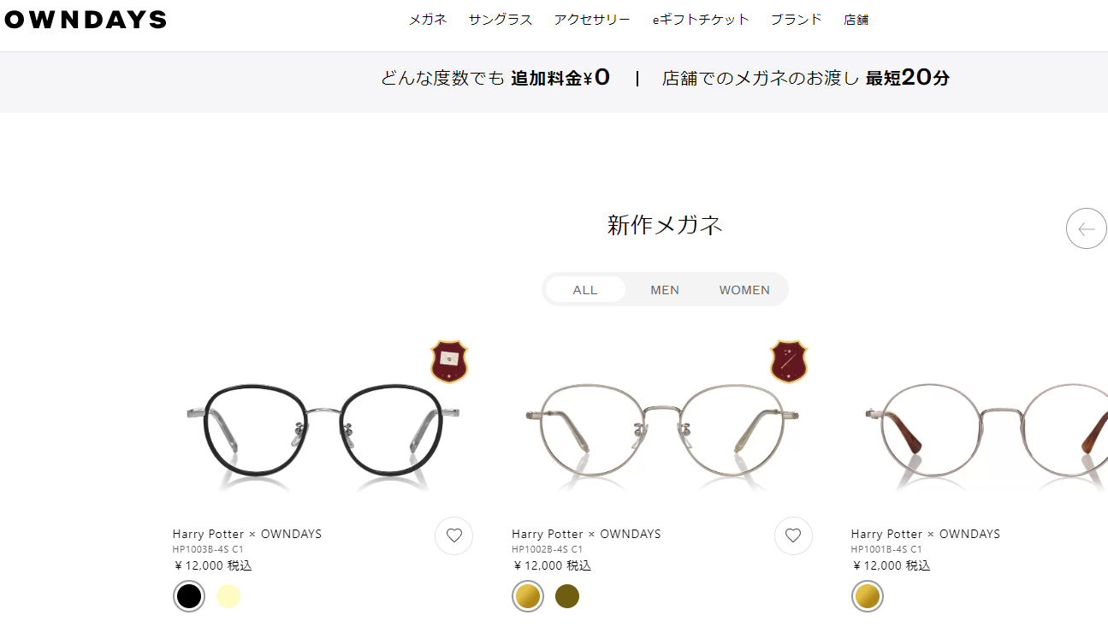The height and width of the screenshot is (633, 1108).
Task: Click the wand crest badge on gold glasses
Action: pos(789,361)
